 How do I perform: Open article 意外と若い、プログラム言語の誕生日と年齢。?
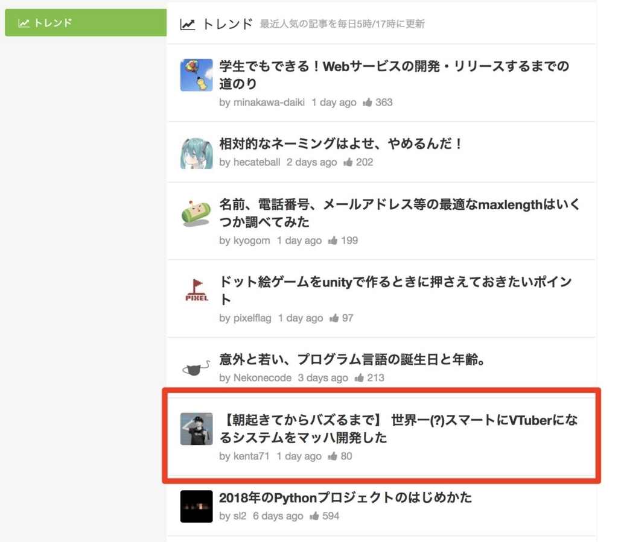click(352, 359)
